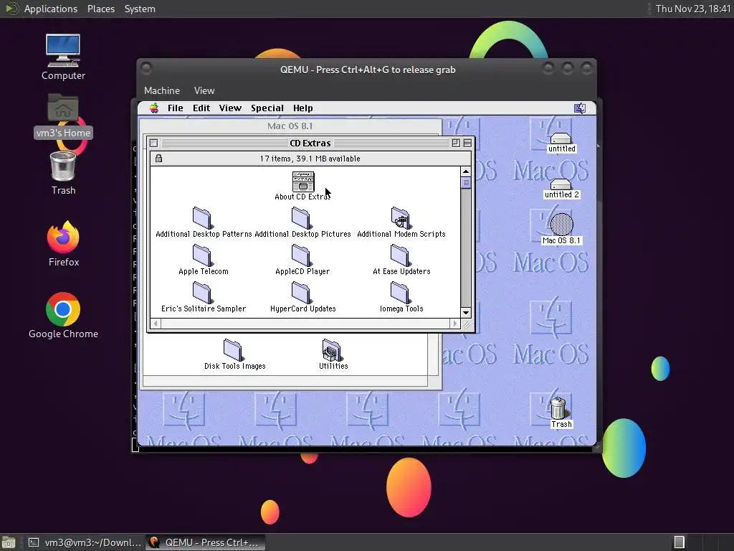Select the Disk Tools Images folder
Screen dimensions: 734x551
pyautogui.click(x=233, y=350)
